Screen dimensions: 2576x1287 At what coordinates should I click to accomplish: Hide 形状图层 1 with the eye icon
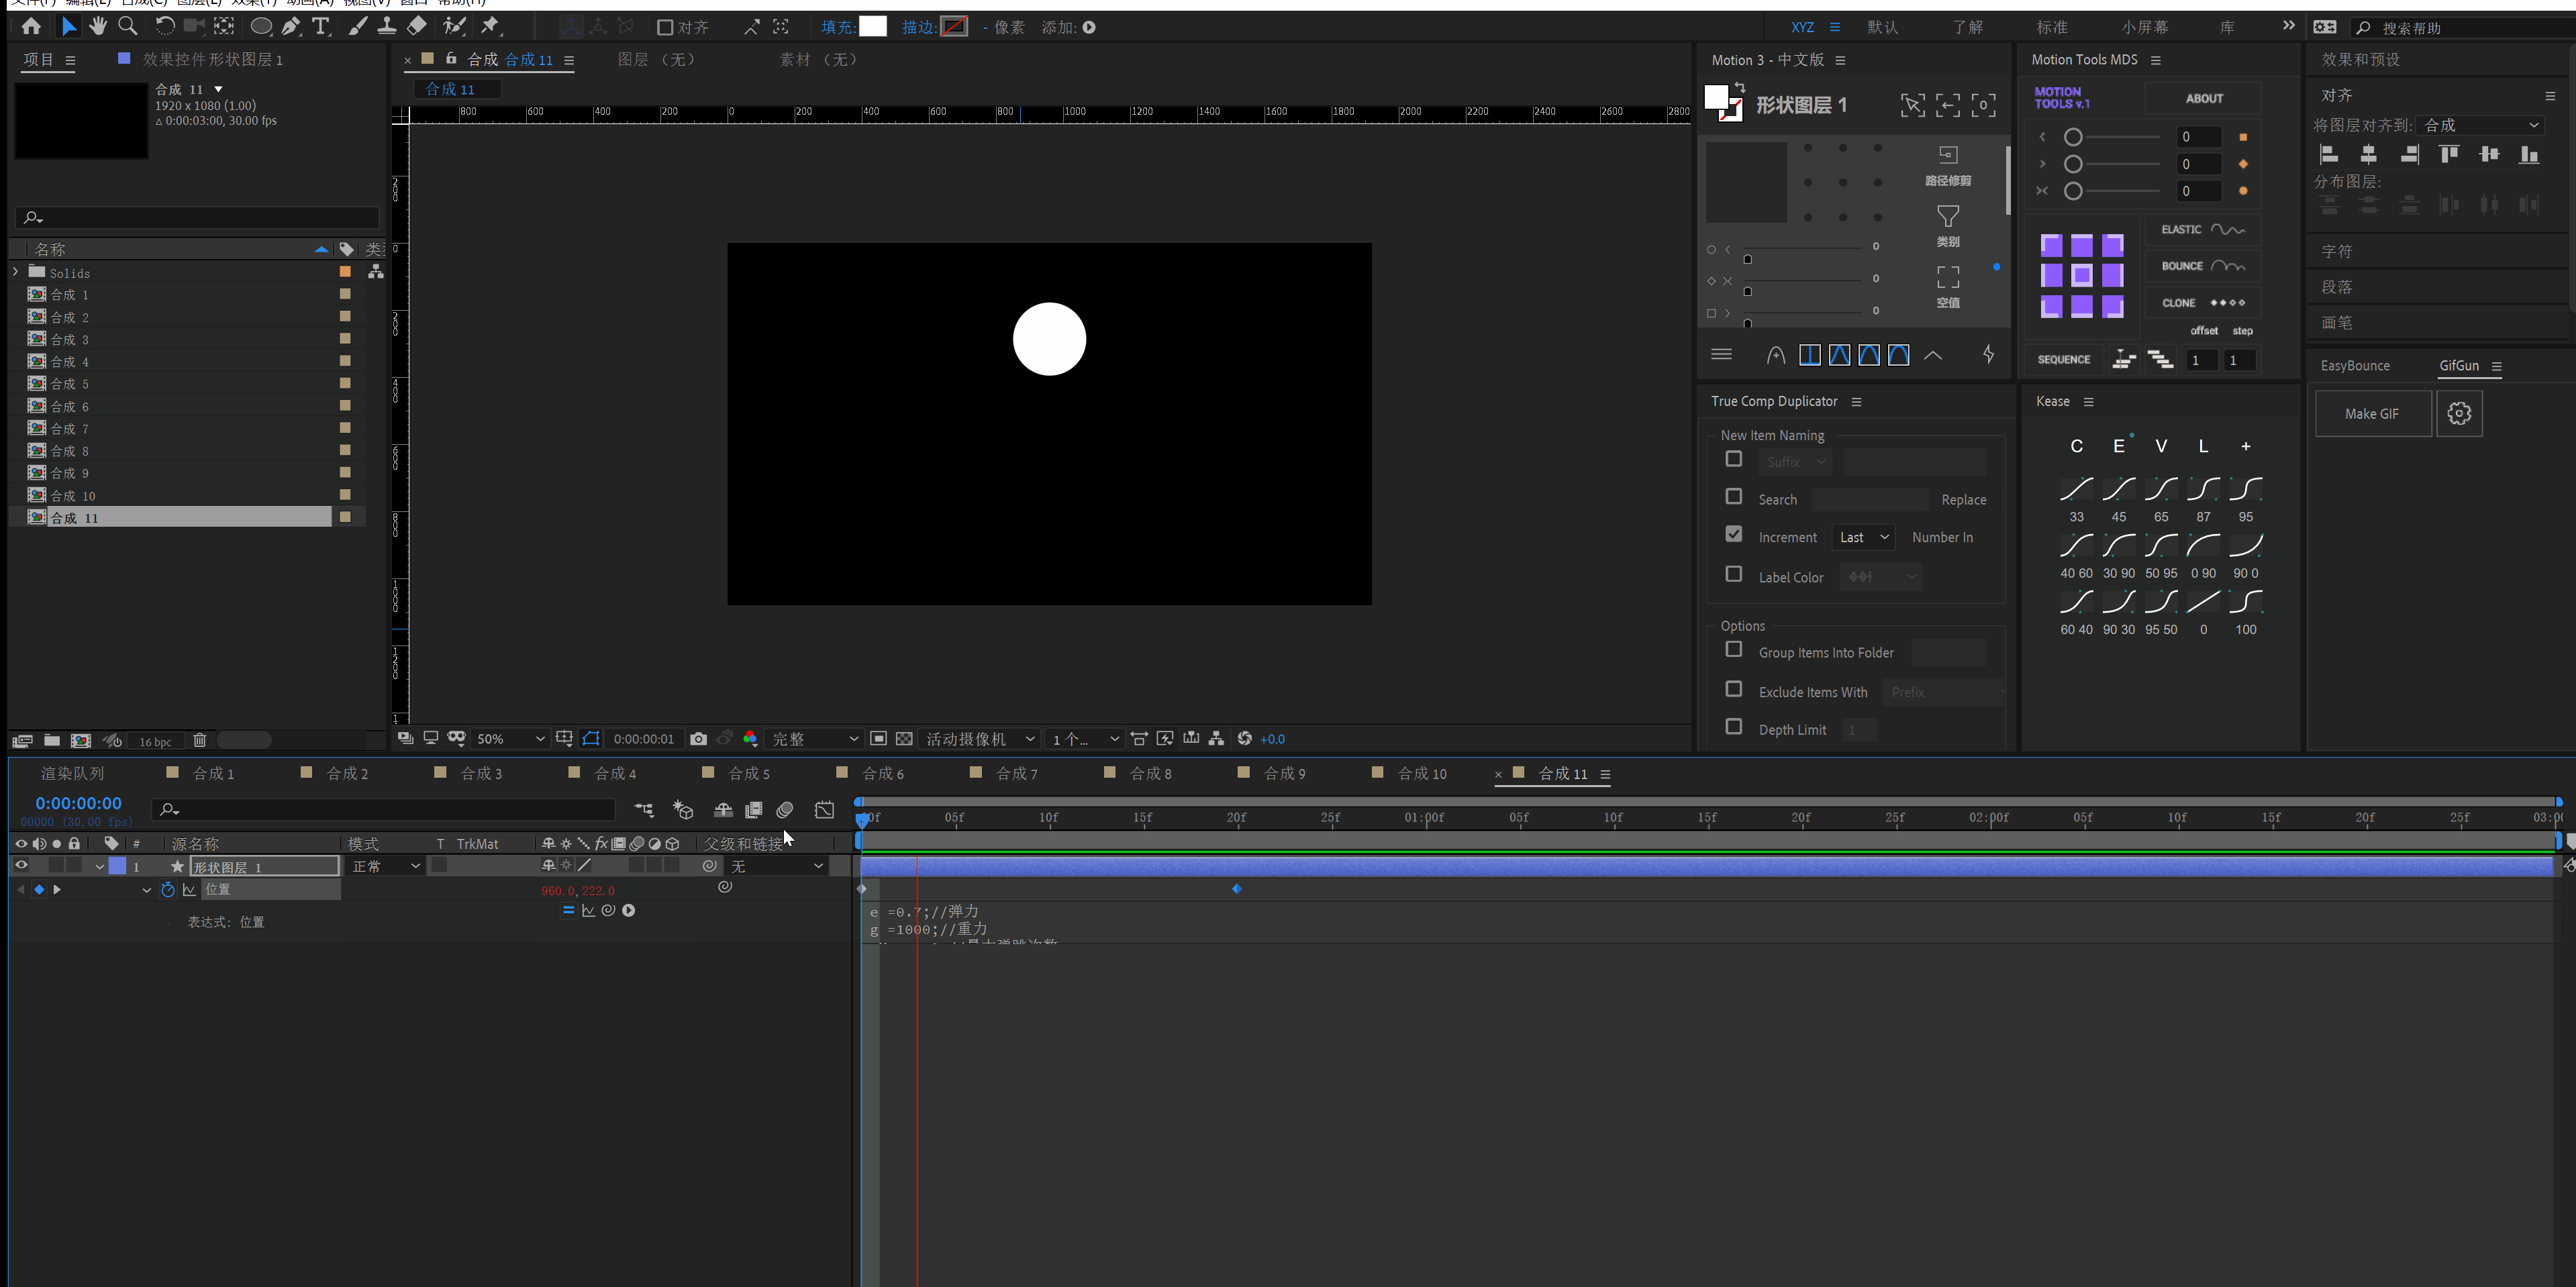tap(21, 866)
